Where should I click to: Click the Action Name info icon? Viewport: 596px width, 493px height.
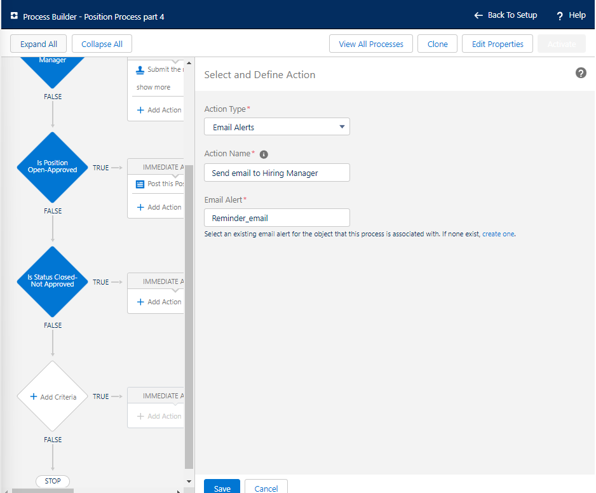coord(264,154)
